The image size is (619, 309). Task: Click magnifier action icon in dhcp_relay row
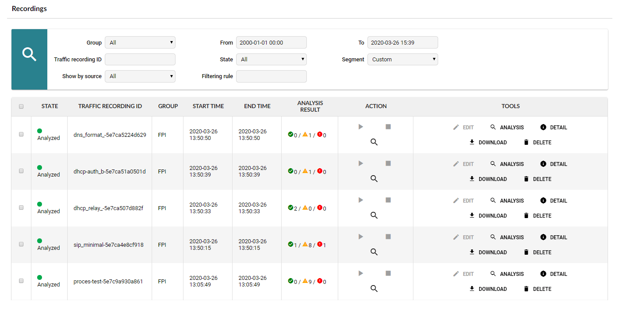pyautogui.click(x=374, y=215)
